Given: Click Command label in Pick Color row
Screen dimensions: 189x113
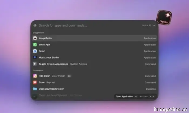Looking at the screenshot, I should (x=150, y=76).
